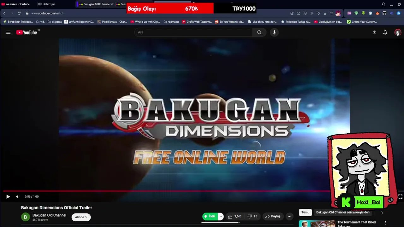Share the video with Paylaş button
Viewport: 404px width, 227px height.
pos(273,216)
